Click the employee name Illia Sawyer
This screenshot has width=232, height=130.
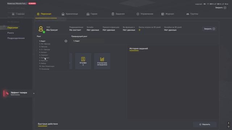52,30
